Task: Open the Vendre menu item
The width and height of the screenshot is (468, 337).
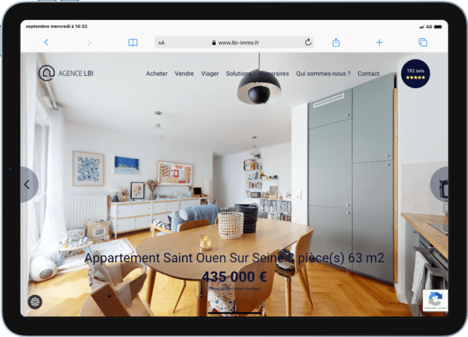Action: tap(184, 74)
